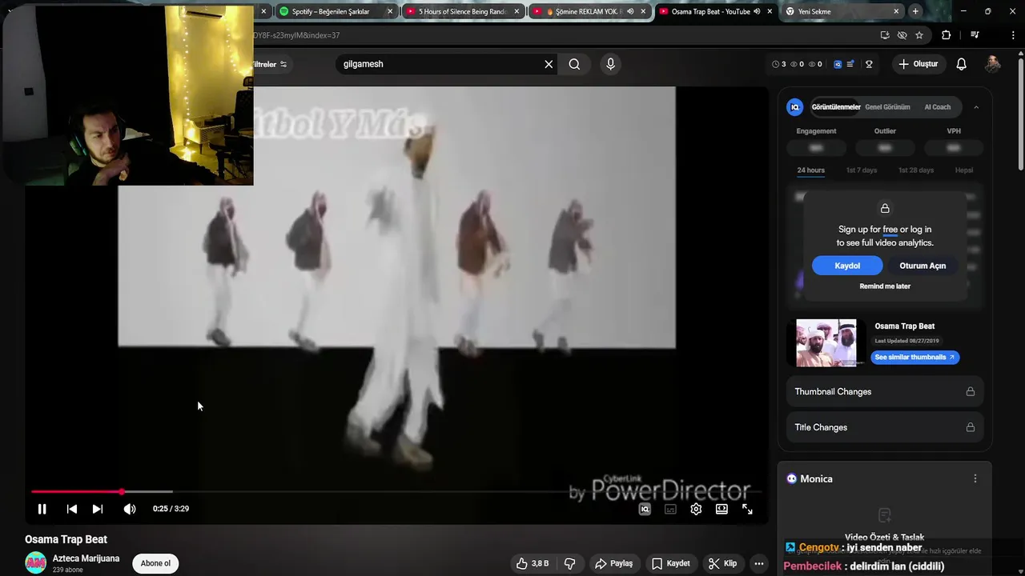The height and width of the screenshot is (576, 1025).
Task: Open the Oluştur create button
Action: pyautogui.click(x=918, y=64)
